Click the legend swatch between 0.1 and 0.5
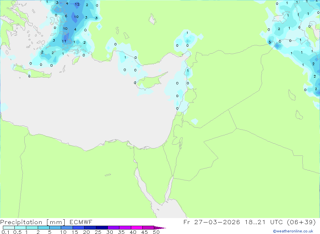 pyautogui.click(x=9, y=228)
